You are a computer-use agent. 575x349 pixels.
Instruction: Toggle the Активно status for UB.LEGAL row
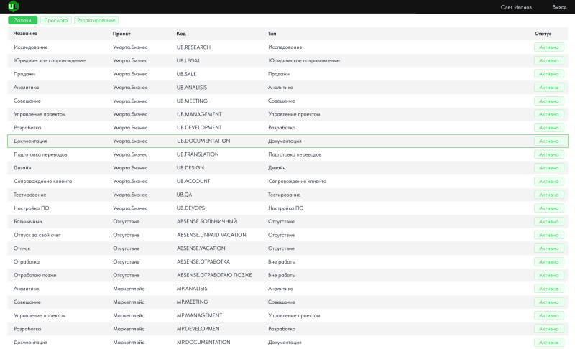(548, 60)
